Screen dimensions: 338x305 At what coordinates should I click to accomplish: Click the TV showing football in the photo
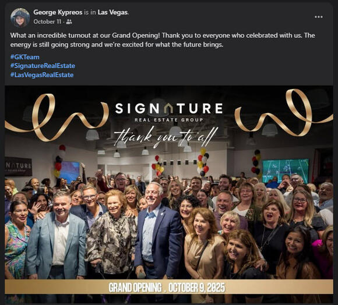click(286, 171)
